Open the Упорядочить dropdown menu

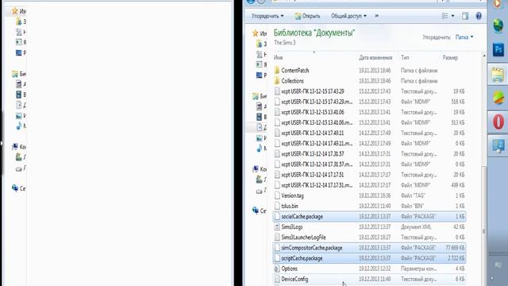(x=267, y=16)
